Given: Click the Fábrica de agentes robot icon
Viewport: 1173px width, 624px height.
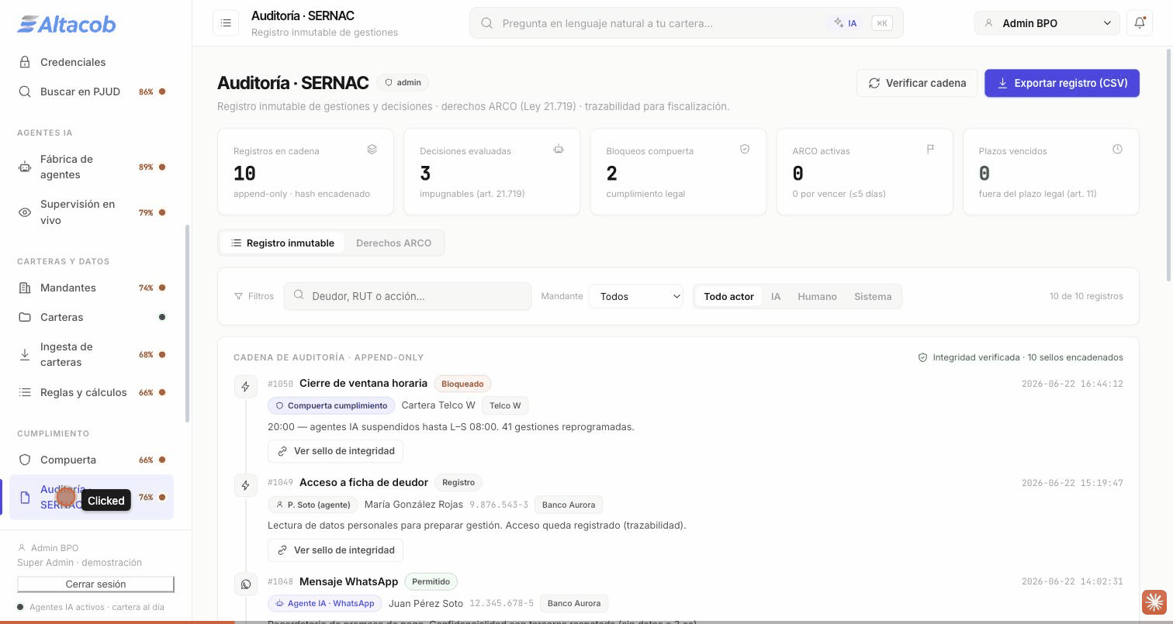Looking at the screenshot, I should (25, 167).
